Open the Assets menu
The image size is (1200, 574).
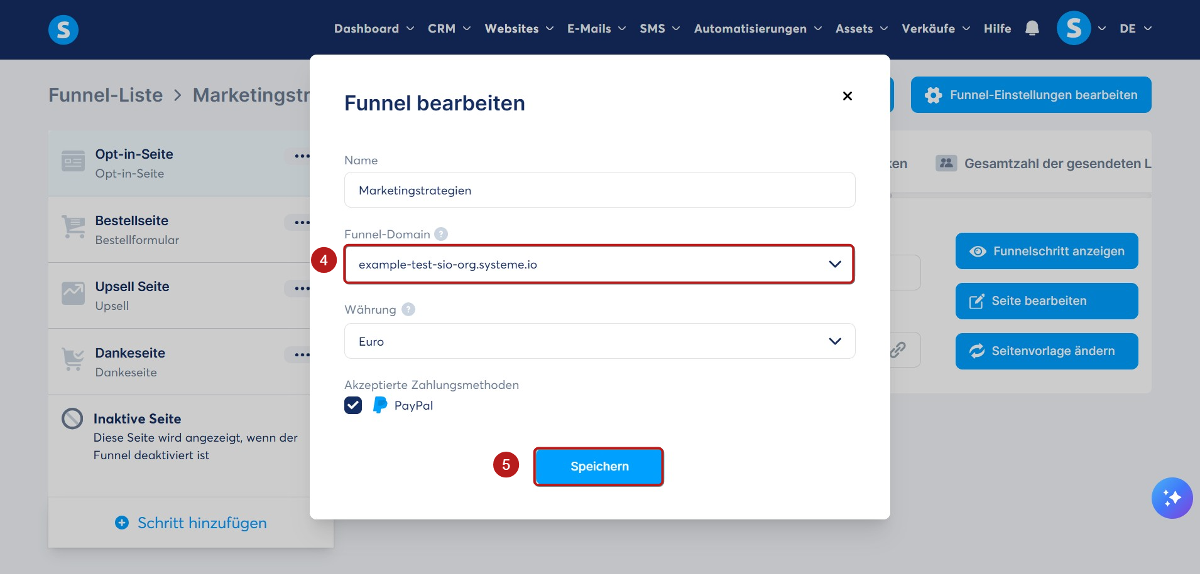861,29
